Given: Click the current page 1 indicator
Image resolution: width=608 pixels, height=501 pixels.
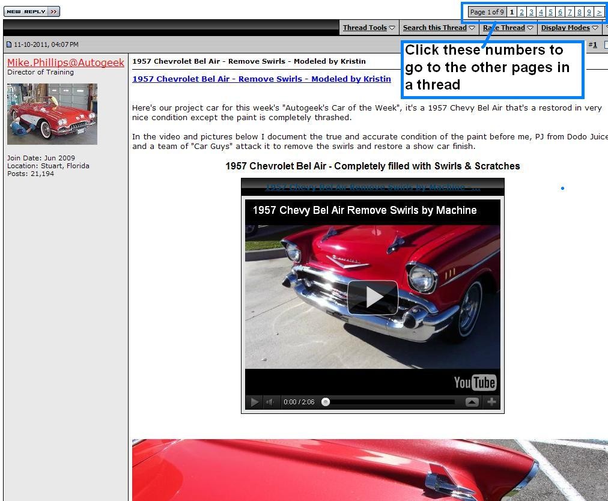Looking at the screenshot, I should coord(512,12).
